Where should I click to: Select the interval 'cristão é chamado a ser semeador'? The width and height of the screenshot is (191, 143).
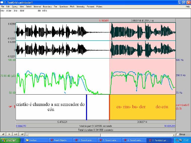click(51, 107)
